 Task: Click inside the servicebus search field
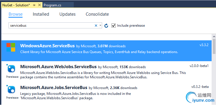coord(52,26)
